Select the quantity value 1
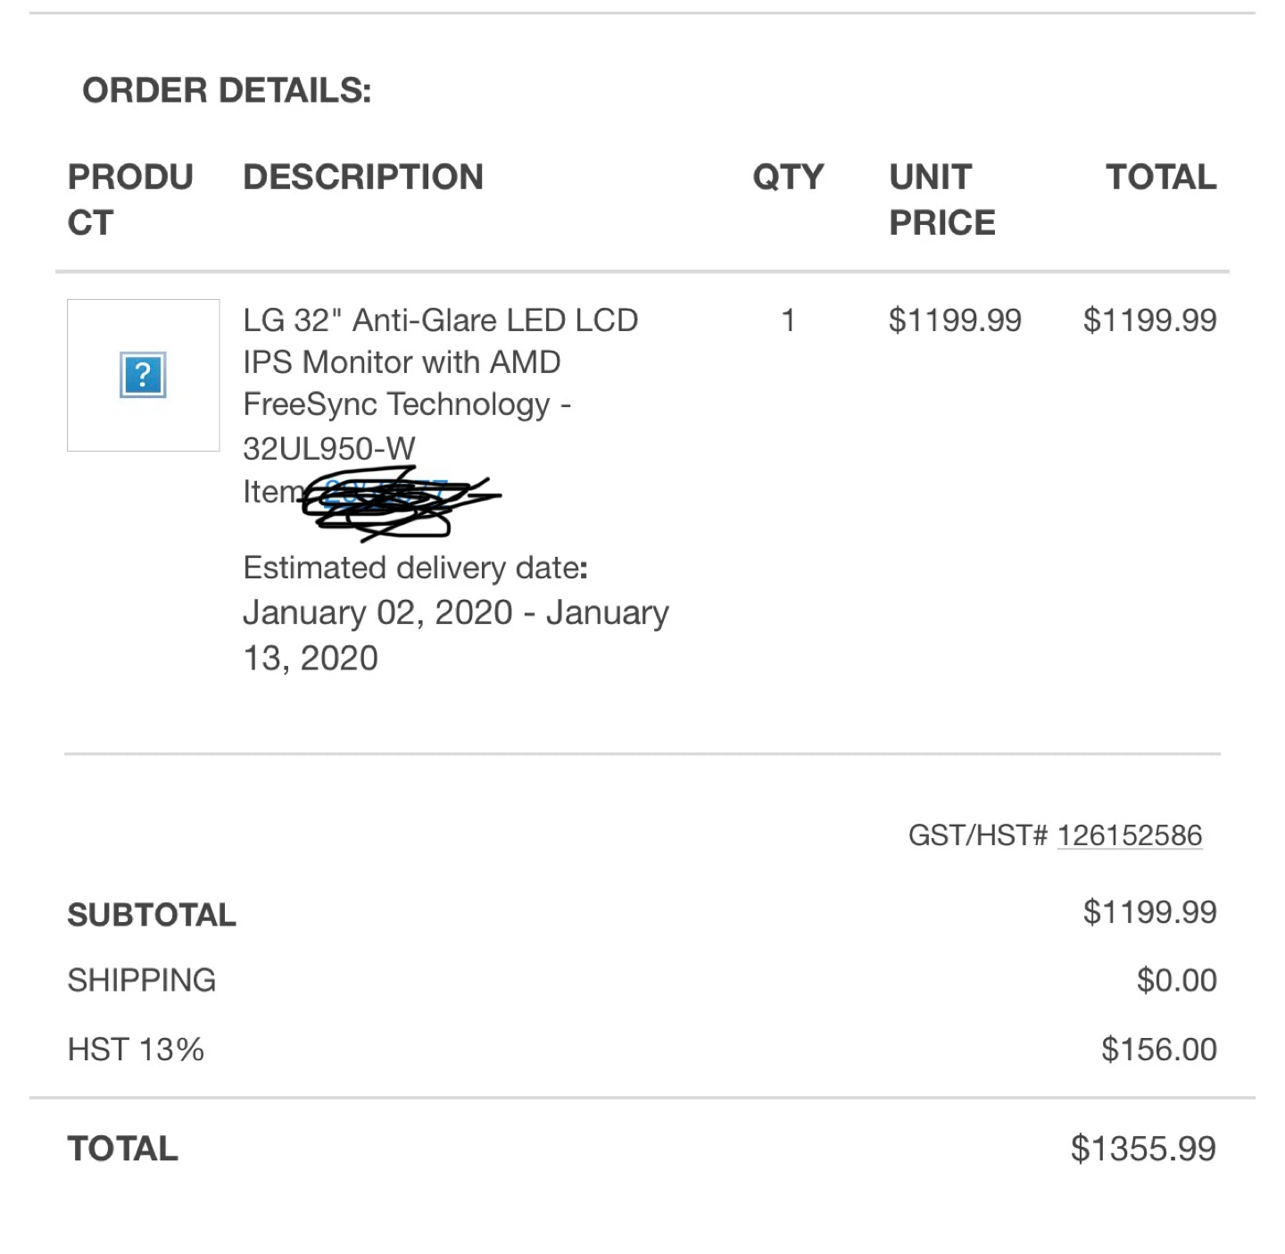Image resolution: width=1285 pixels, height=1254 pixels. [788, 320]
